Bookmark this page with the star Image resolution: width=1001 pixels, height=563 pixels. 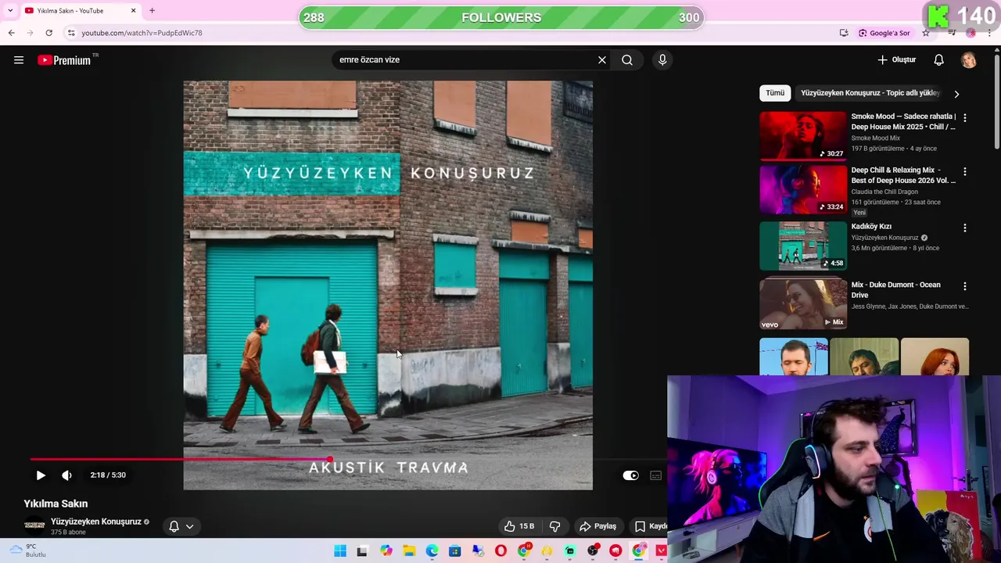click(926, 33)
